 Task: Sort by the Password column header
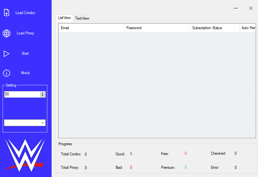[x=157, y=28]
